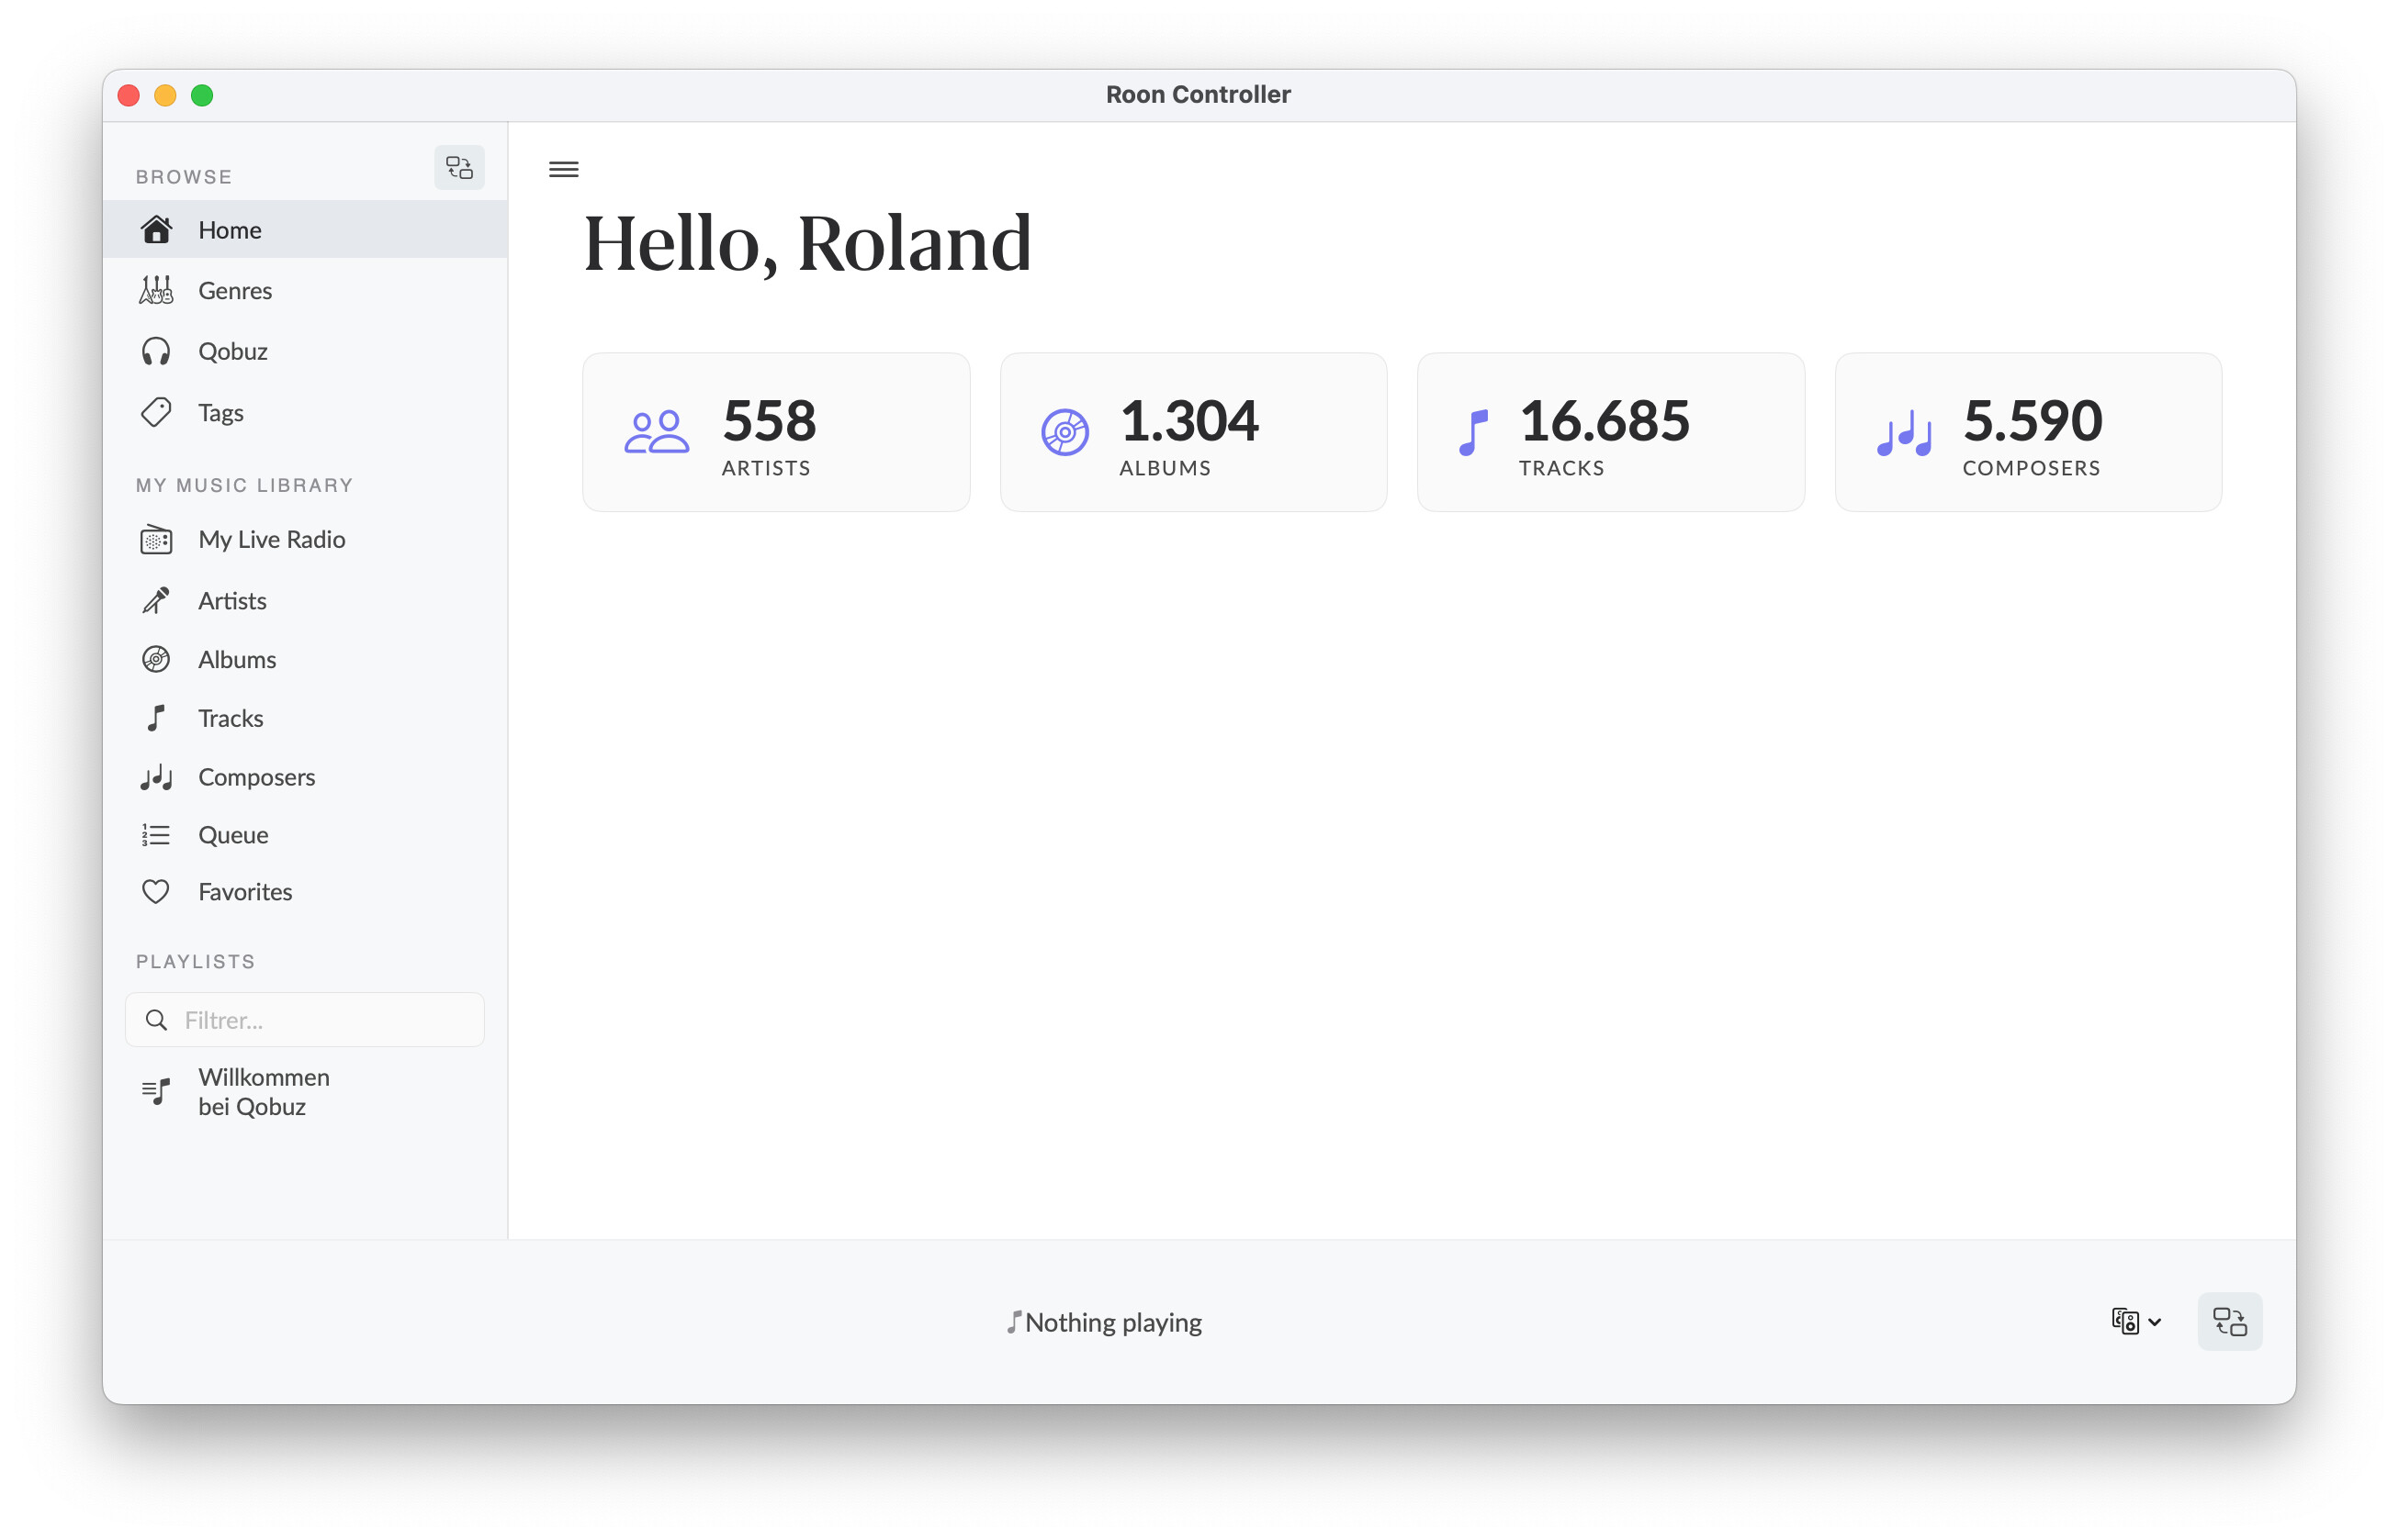Show Favorites via the heart item

[244, 892]
